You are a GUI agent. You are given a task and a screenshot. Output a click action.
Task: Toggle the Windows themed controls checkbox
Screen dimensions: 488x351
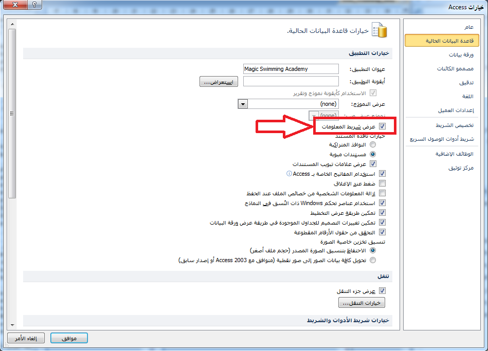(382, 203)
